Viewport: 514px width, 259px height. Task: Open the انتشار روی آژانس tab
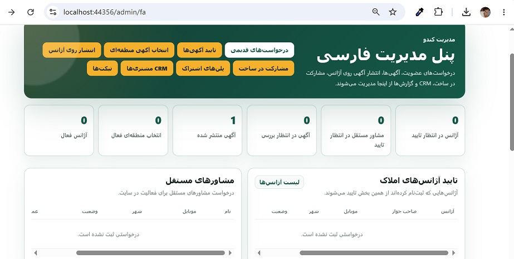click(x=72, y=50)
